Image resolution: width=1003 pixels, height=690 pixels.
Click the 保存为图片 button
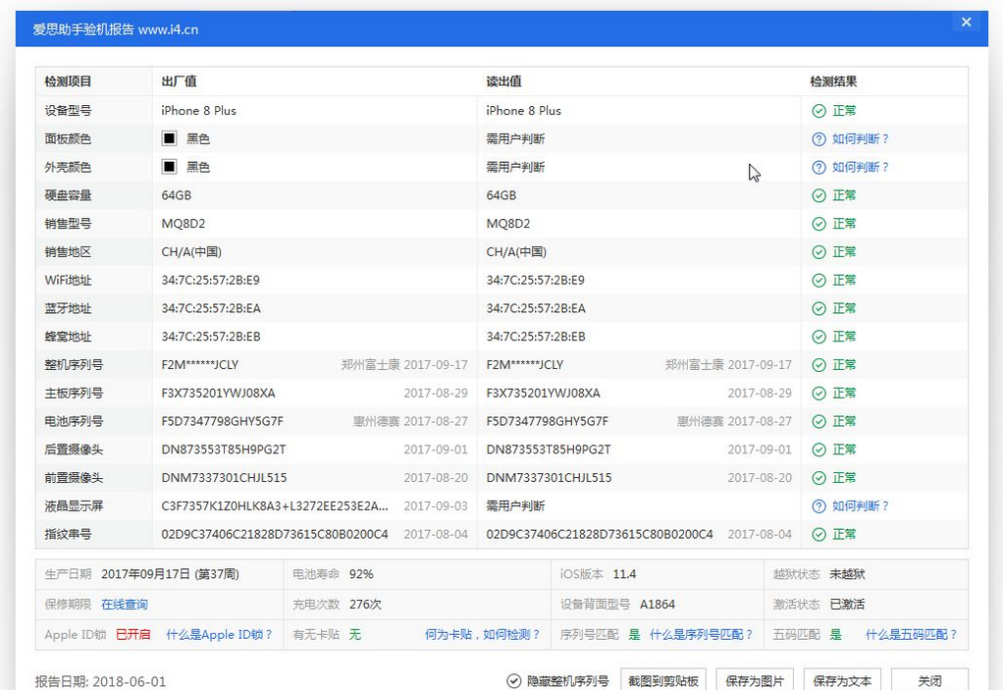755,678
